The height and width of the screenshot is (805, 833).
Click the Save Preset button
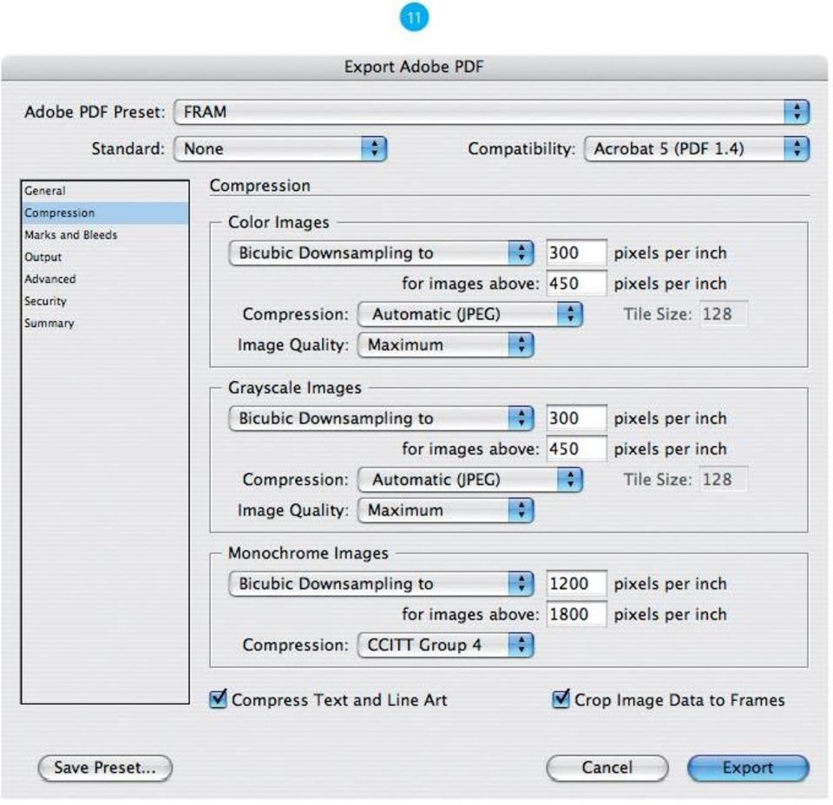tap(105, 768)
